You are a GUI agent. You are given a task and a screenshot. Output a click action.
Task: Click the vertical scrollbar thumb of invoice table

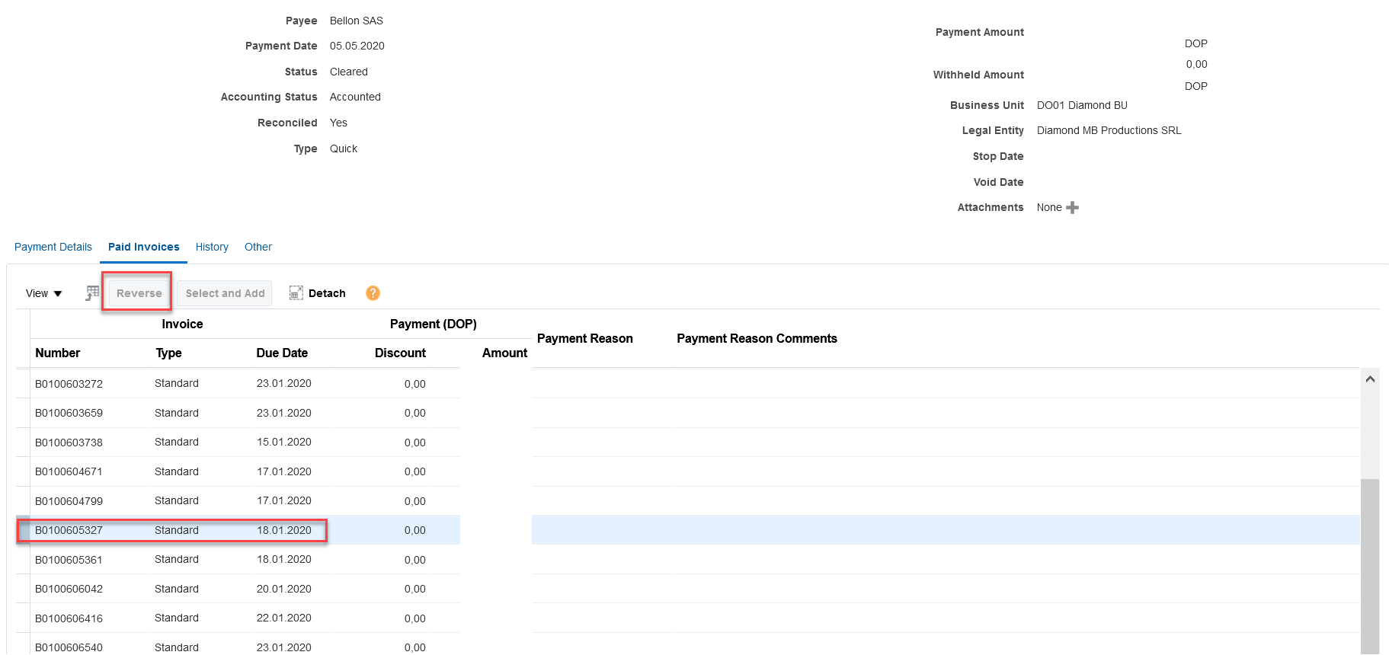(x=1370, y=567)
